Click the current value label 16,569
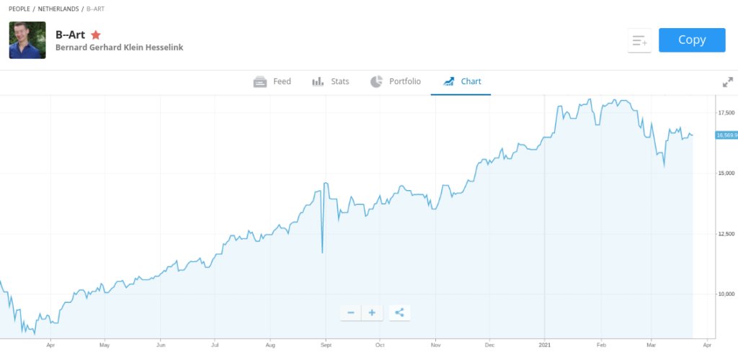 [x=726, y=135]
